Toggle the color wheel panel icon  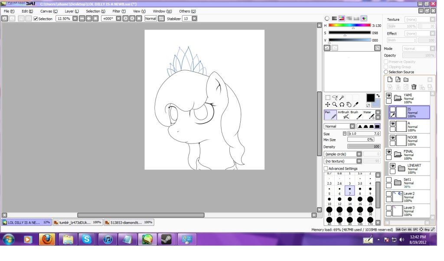click(x=327, y=18)
